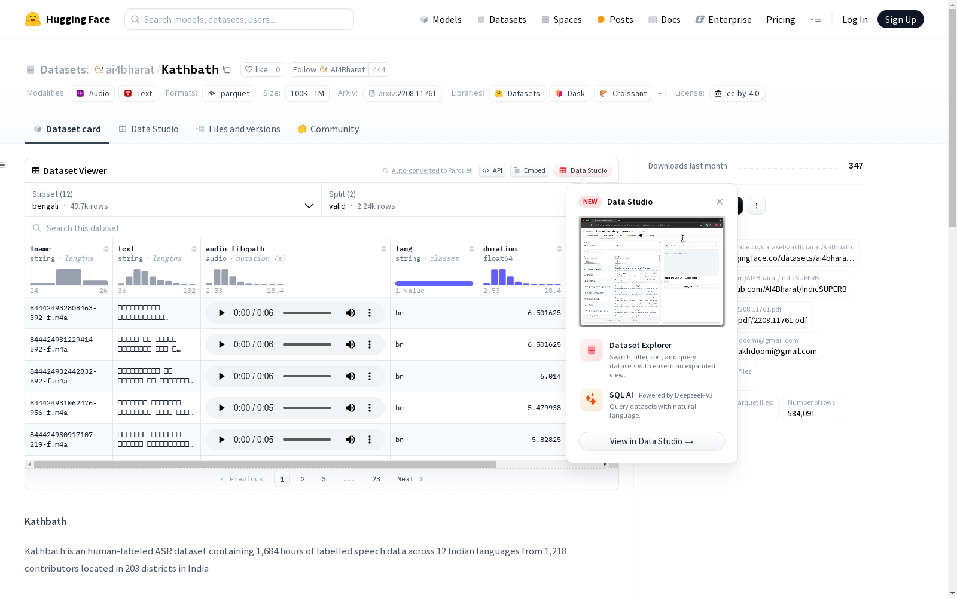Open audio options for row 844424932442832-592-f.m4a
The width and height of the screenshot is (957, 598).
pos(370,376)
